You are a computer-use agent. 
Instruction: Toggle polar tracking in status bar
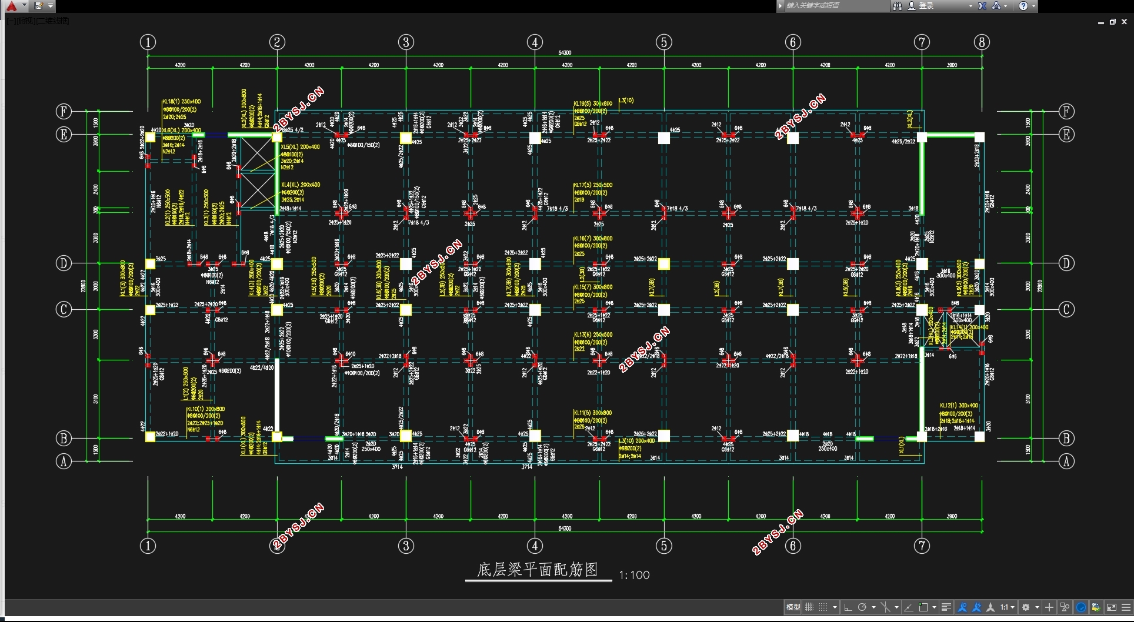862,607
